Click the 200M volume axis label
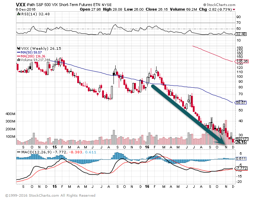The height and width of the screenshot is (202, 259). tap(10, 129)
